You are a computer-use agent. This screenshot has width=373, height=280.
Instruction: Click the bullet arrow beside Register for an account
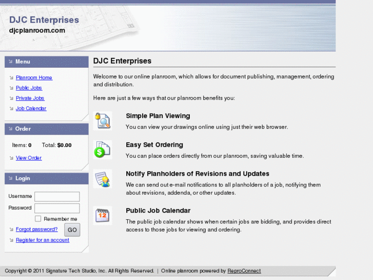point(11,240)
